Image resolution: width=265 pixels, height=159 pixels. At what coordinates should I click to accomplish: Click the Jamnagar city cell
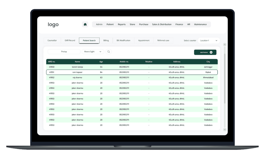(x=208, y=67)
